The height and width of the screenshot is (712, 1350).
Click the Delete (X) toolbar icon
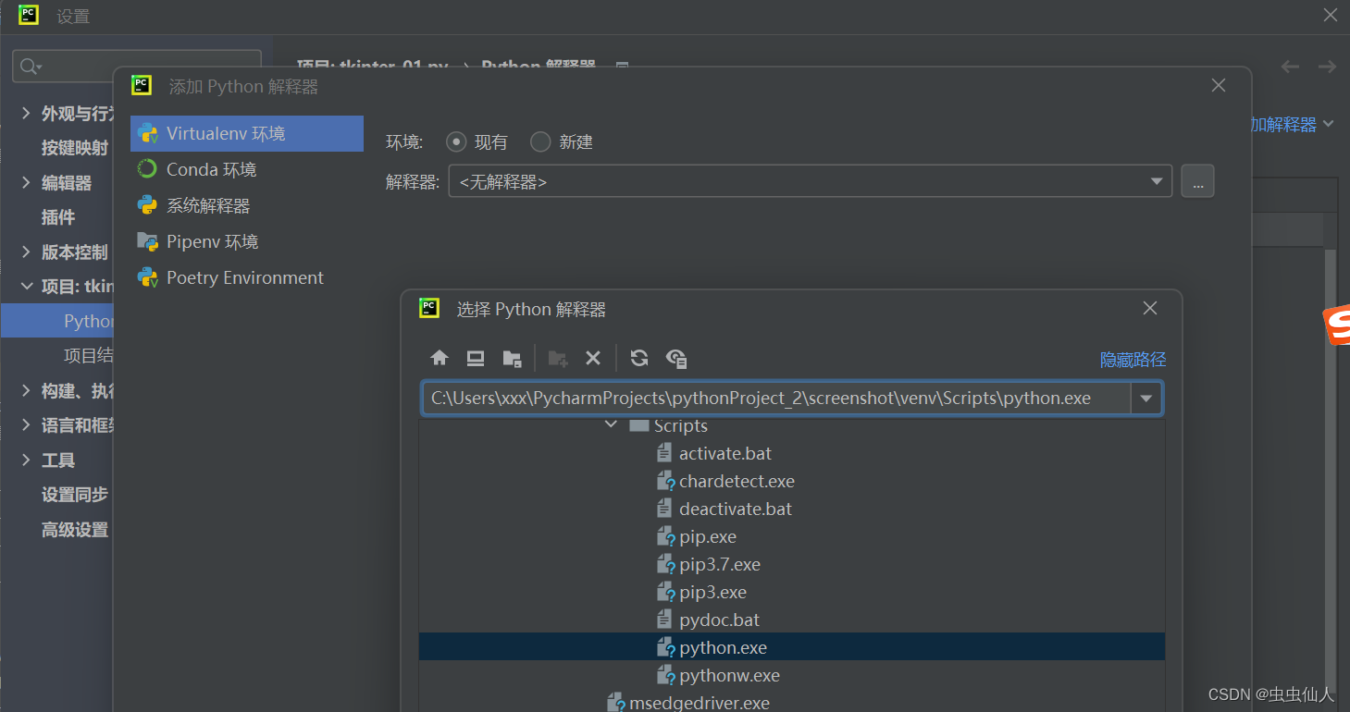click(x=593, y=359)
